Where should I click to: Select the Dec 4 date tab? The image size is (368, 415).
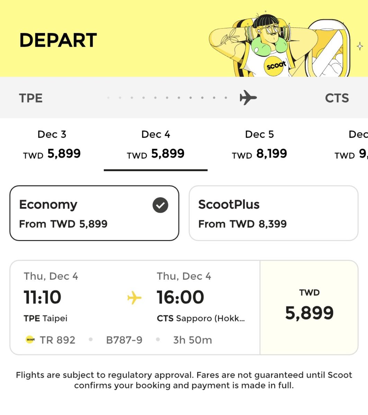(x=156, y=145)
